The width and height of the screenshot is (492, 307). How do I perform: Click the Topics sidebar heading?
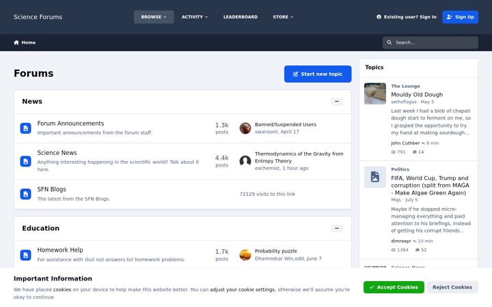(x=374, y=68)
